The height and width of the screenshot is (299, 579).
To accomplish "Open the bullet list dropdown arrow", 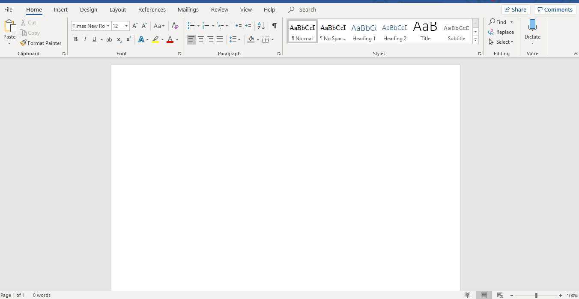I will [x=198, y=26].
